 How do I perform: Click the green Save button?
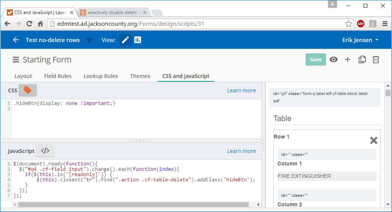[x=315, y=59]
